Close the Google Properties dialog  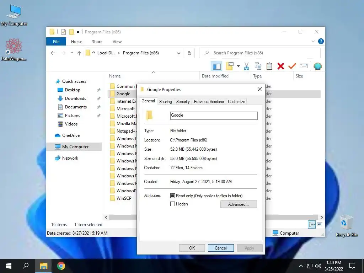(260, 89)
